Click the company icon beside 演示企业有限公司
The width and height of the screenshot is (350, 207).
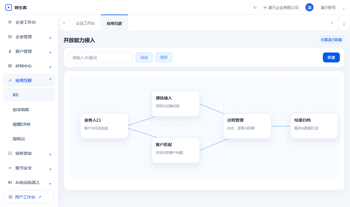[265, 8]
